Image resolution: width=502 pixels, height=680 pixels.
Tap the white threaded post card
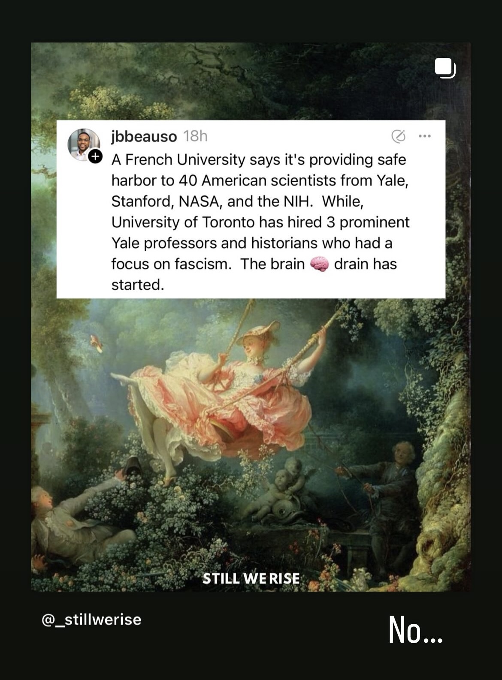click(x=251, y=209)
